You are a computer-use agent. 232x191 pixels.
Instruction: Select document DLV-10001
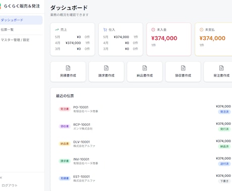(x=82, y=142)
